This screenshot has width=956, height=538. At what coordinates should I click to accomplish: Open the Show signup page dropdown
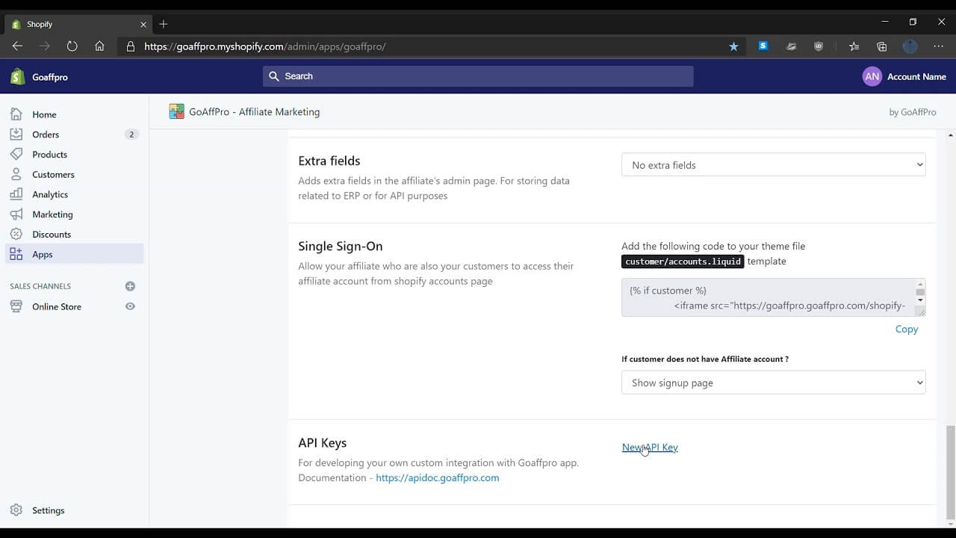[773, 383]
